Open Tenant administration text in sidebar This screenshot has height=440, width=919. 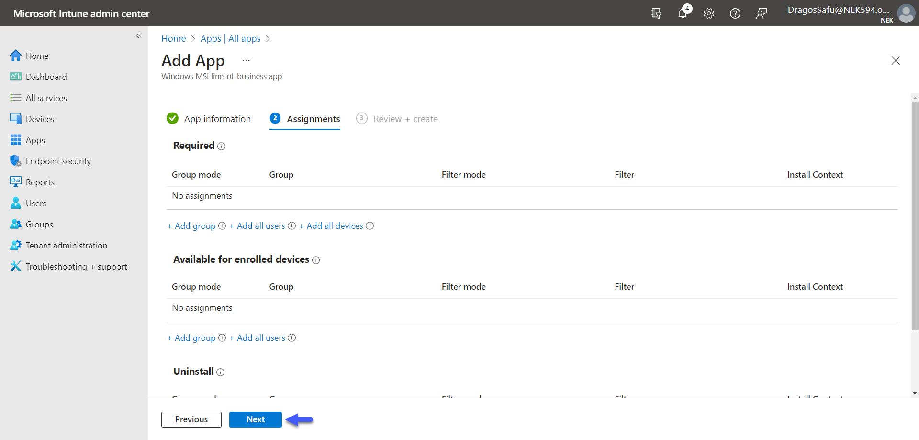[67, 246]
